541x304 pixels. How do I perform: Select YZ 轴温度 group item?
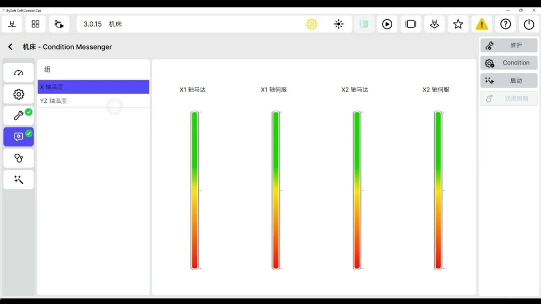click(x=93, y=101)
